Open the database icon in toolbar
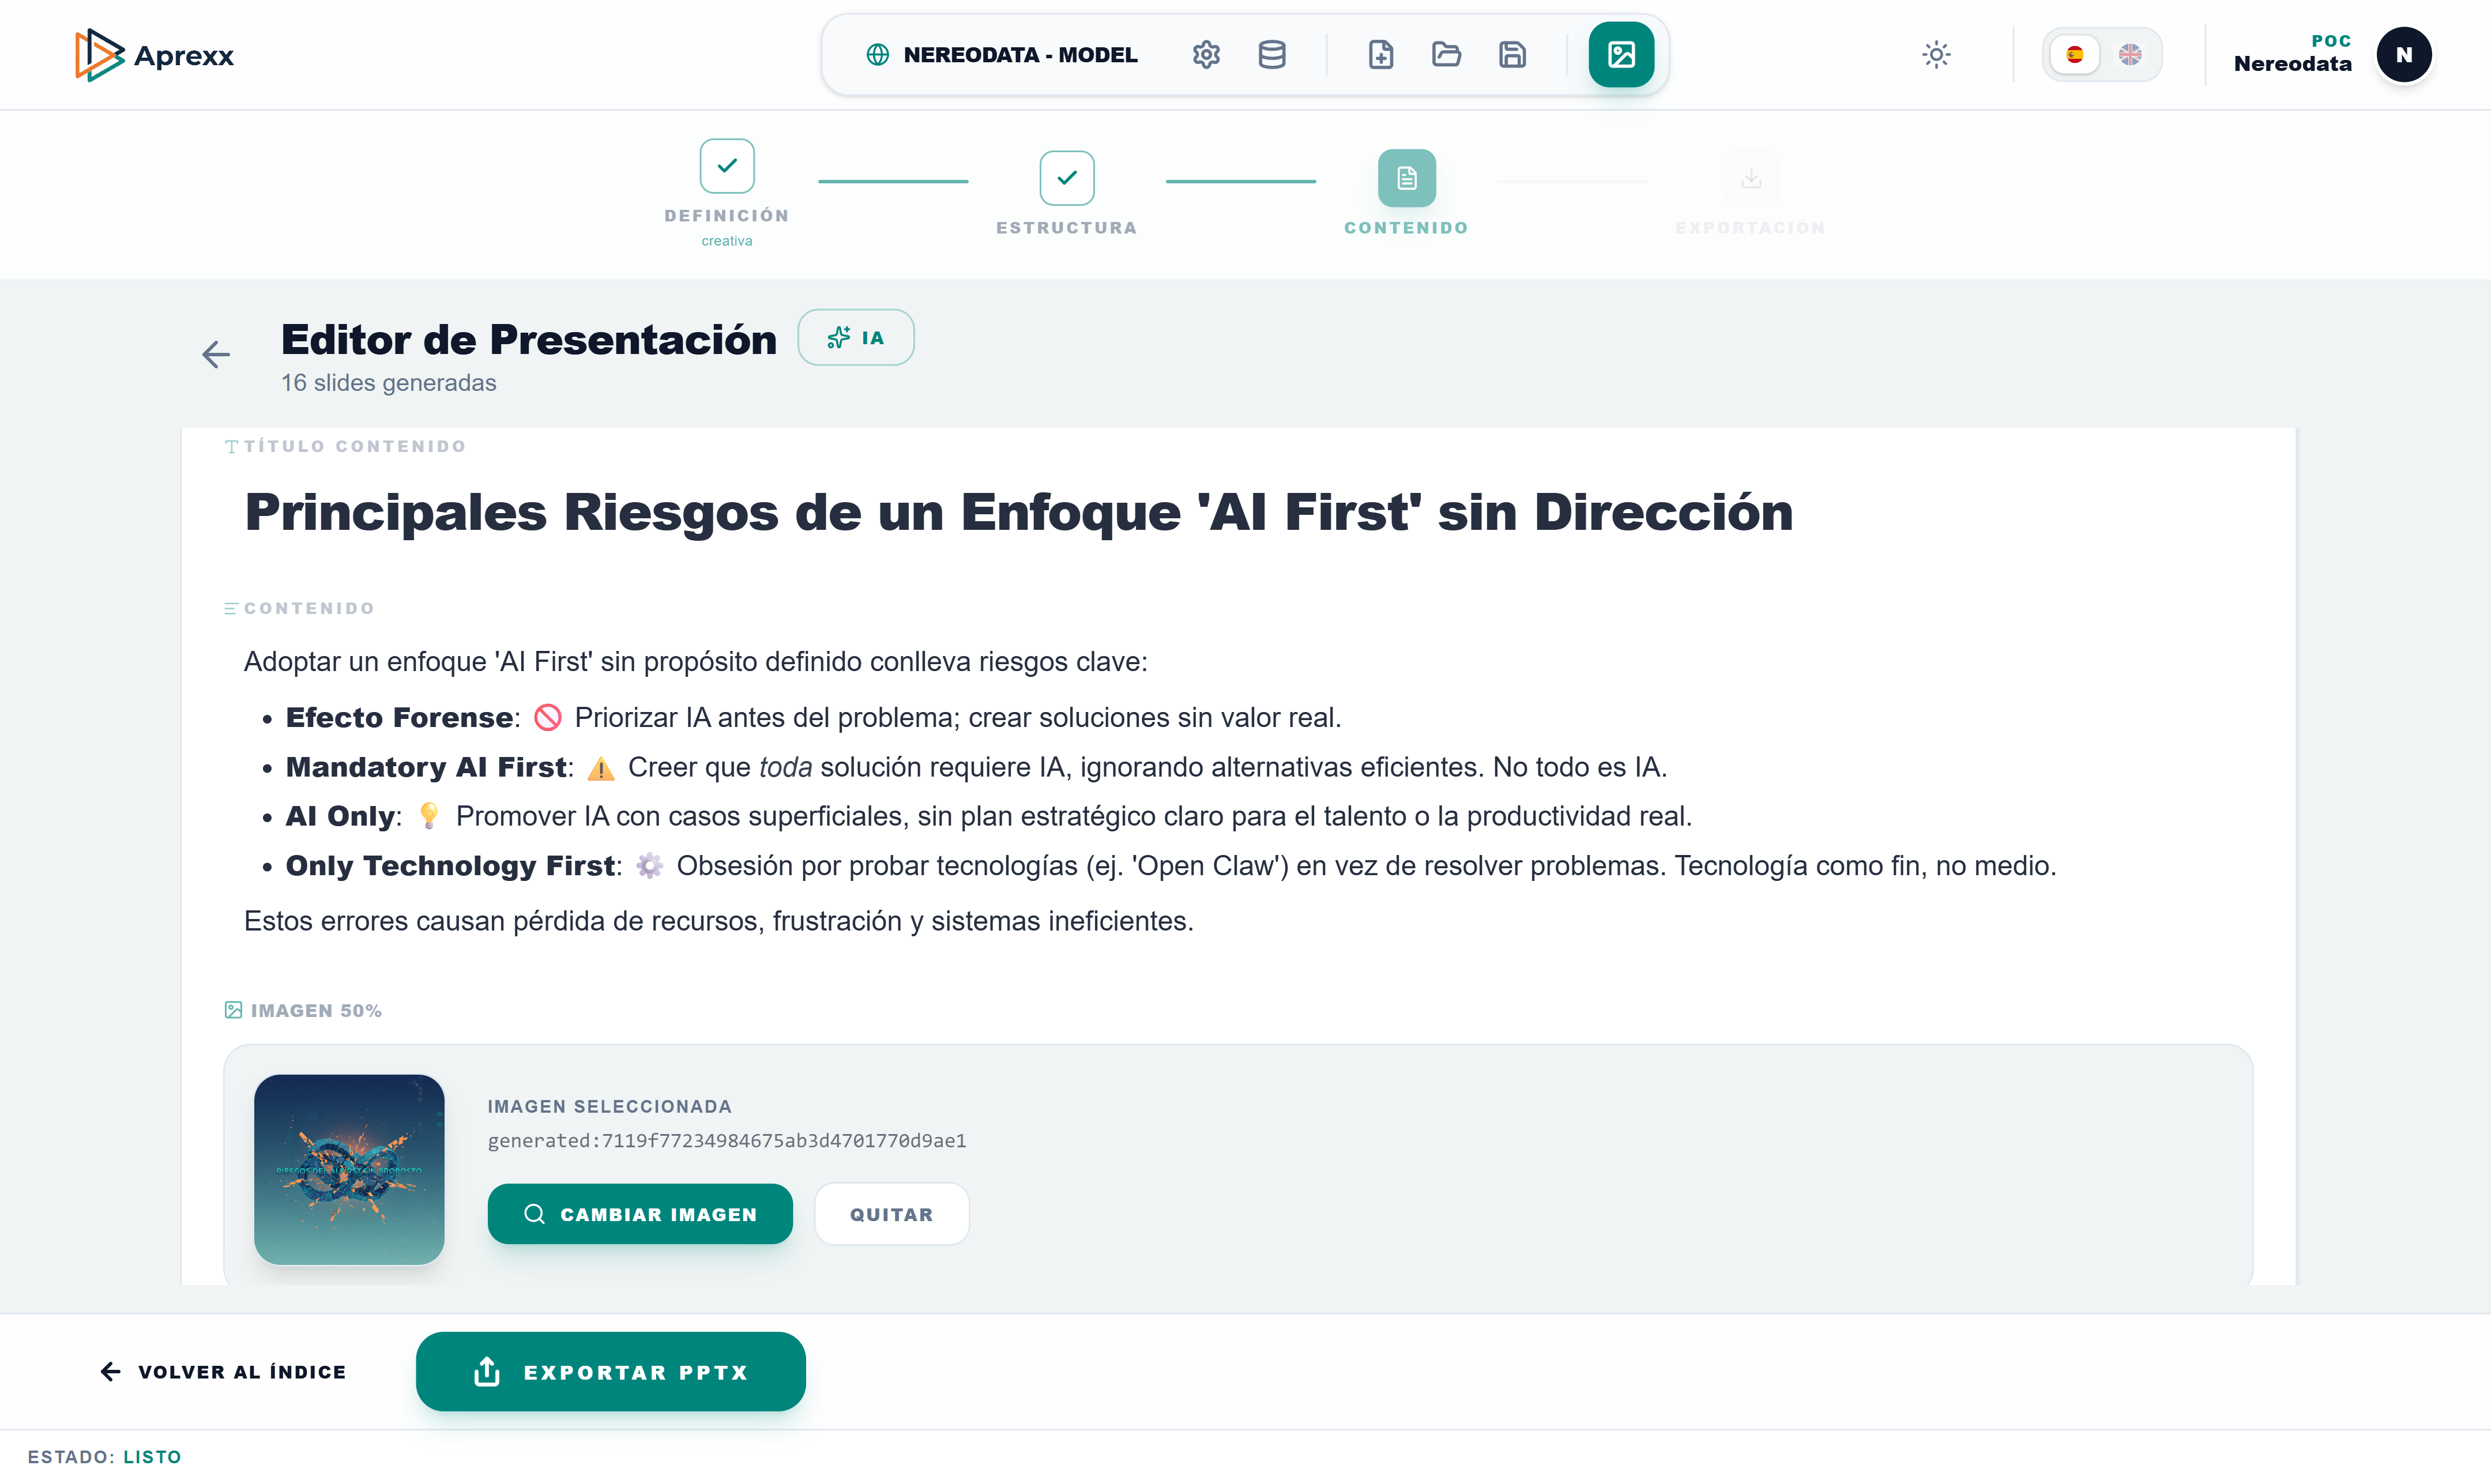 tap(1272, 54)
